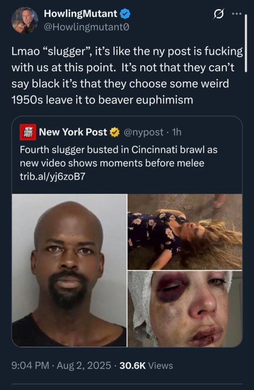The image size is (254, 390).
Task: Visit the @Howlingmutant0 handle
Action: coord(86,27)
